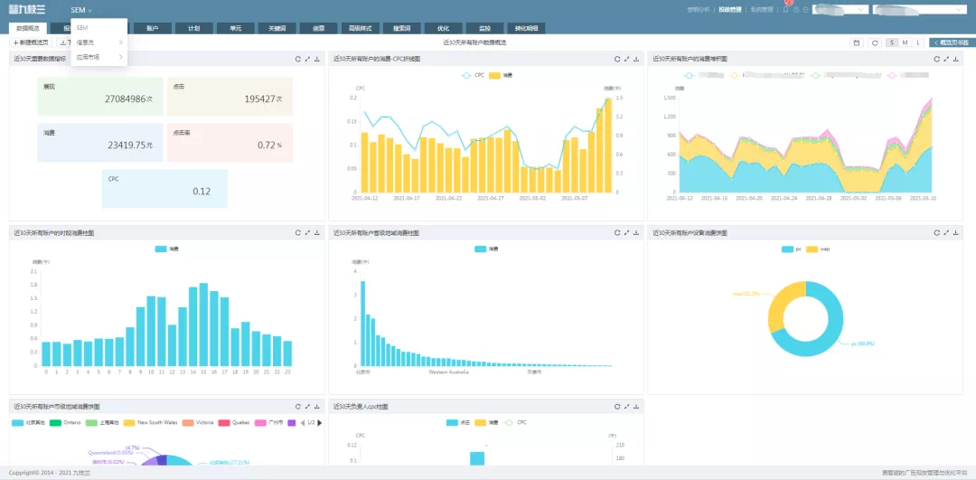The height and width of the screenshot is (480, 976).
Task: Switch to the 优化 tab
Action: (443, 28)
